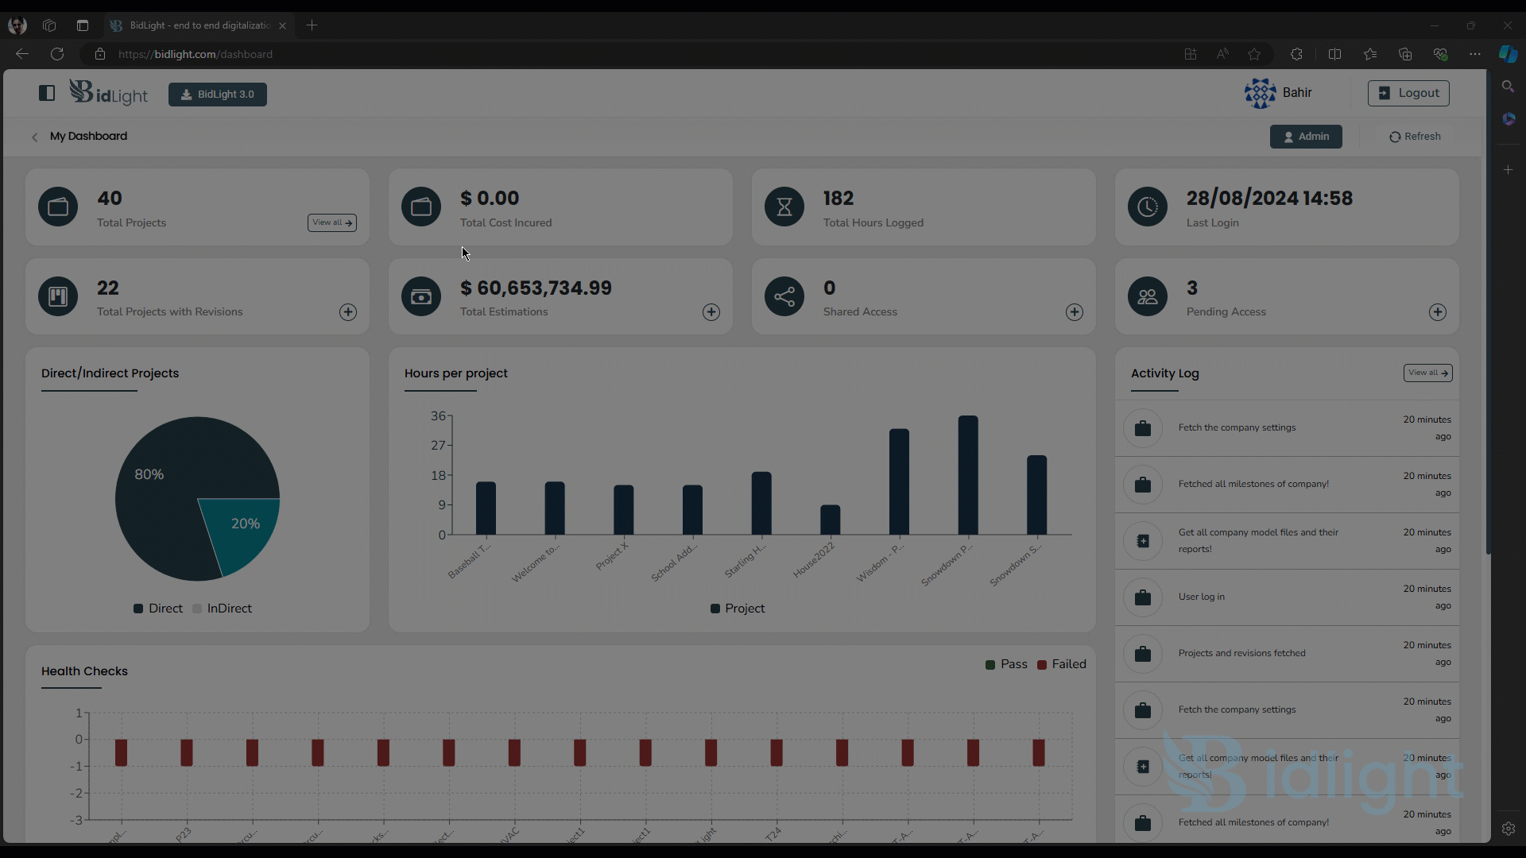Viewport: 1526px width, 858px height.
Task: Click the View All projects link
Action: pyautogui.click(x=332, y=222)
